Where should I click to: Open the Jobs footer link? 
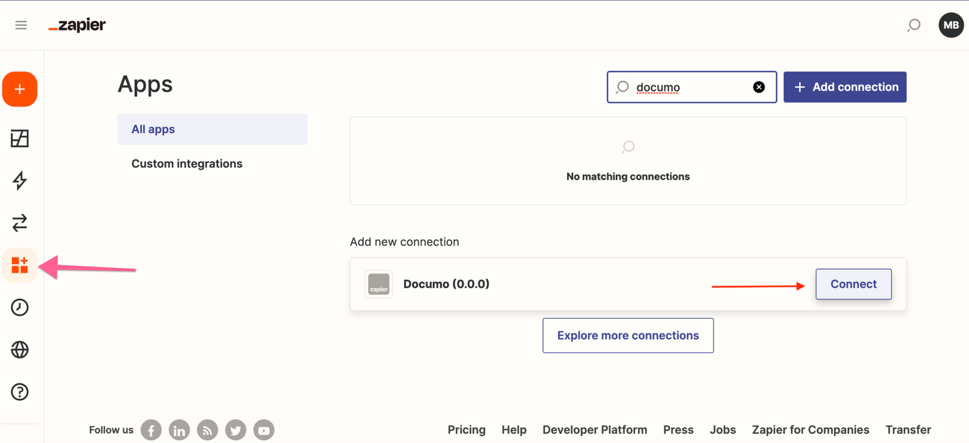(723, 430)
